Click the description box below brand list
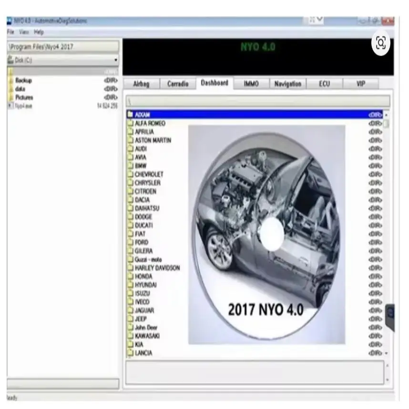 click(x=255, y=372)
